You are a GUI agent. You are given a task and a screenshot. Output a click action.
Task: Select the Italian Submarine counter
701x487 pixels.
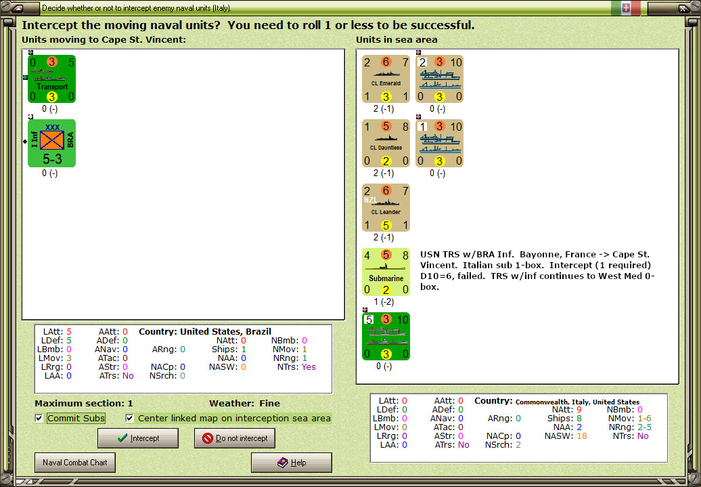[x=386, y=272]
